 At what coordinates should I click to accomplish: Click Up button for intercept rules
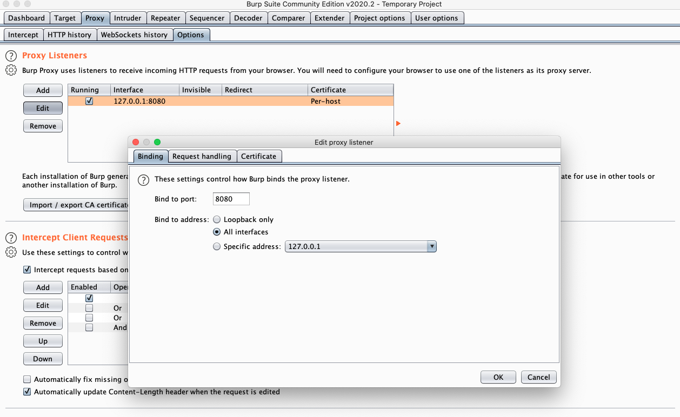(x=43, y=341)
